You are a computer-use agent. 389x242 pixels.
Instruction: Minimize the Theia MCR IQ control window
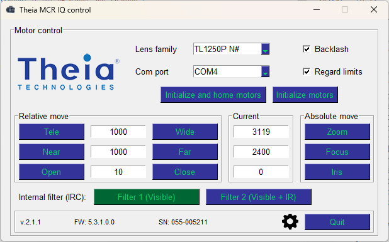(x=317, y=9)
